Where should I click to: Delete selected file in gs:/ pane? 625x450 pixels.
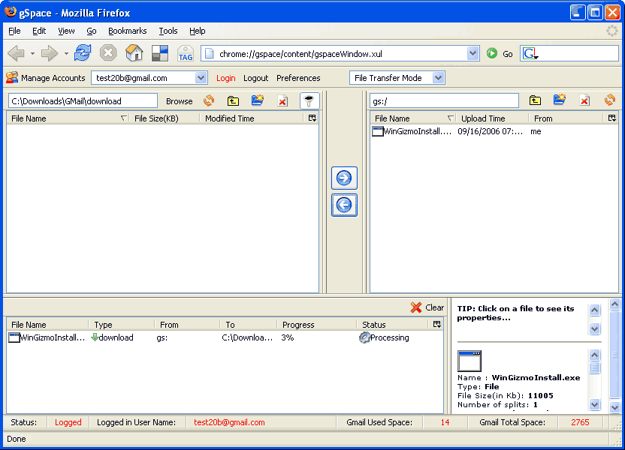[584, 100]
